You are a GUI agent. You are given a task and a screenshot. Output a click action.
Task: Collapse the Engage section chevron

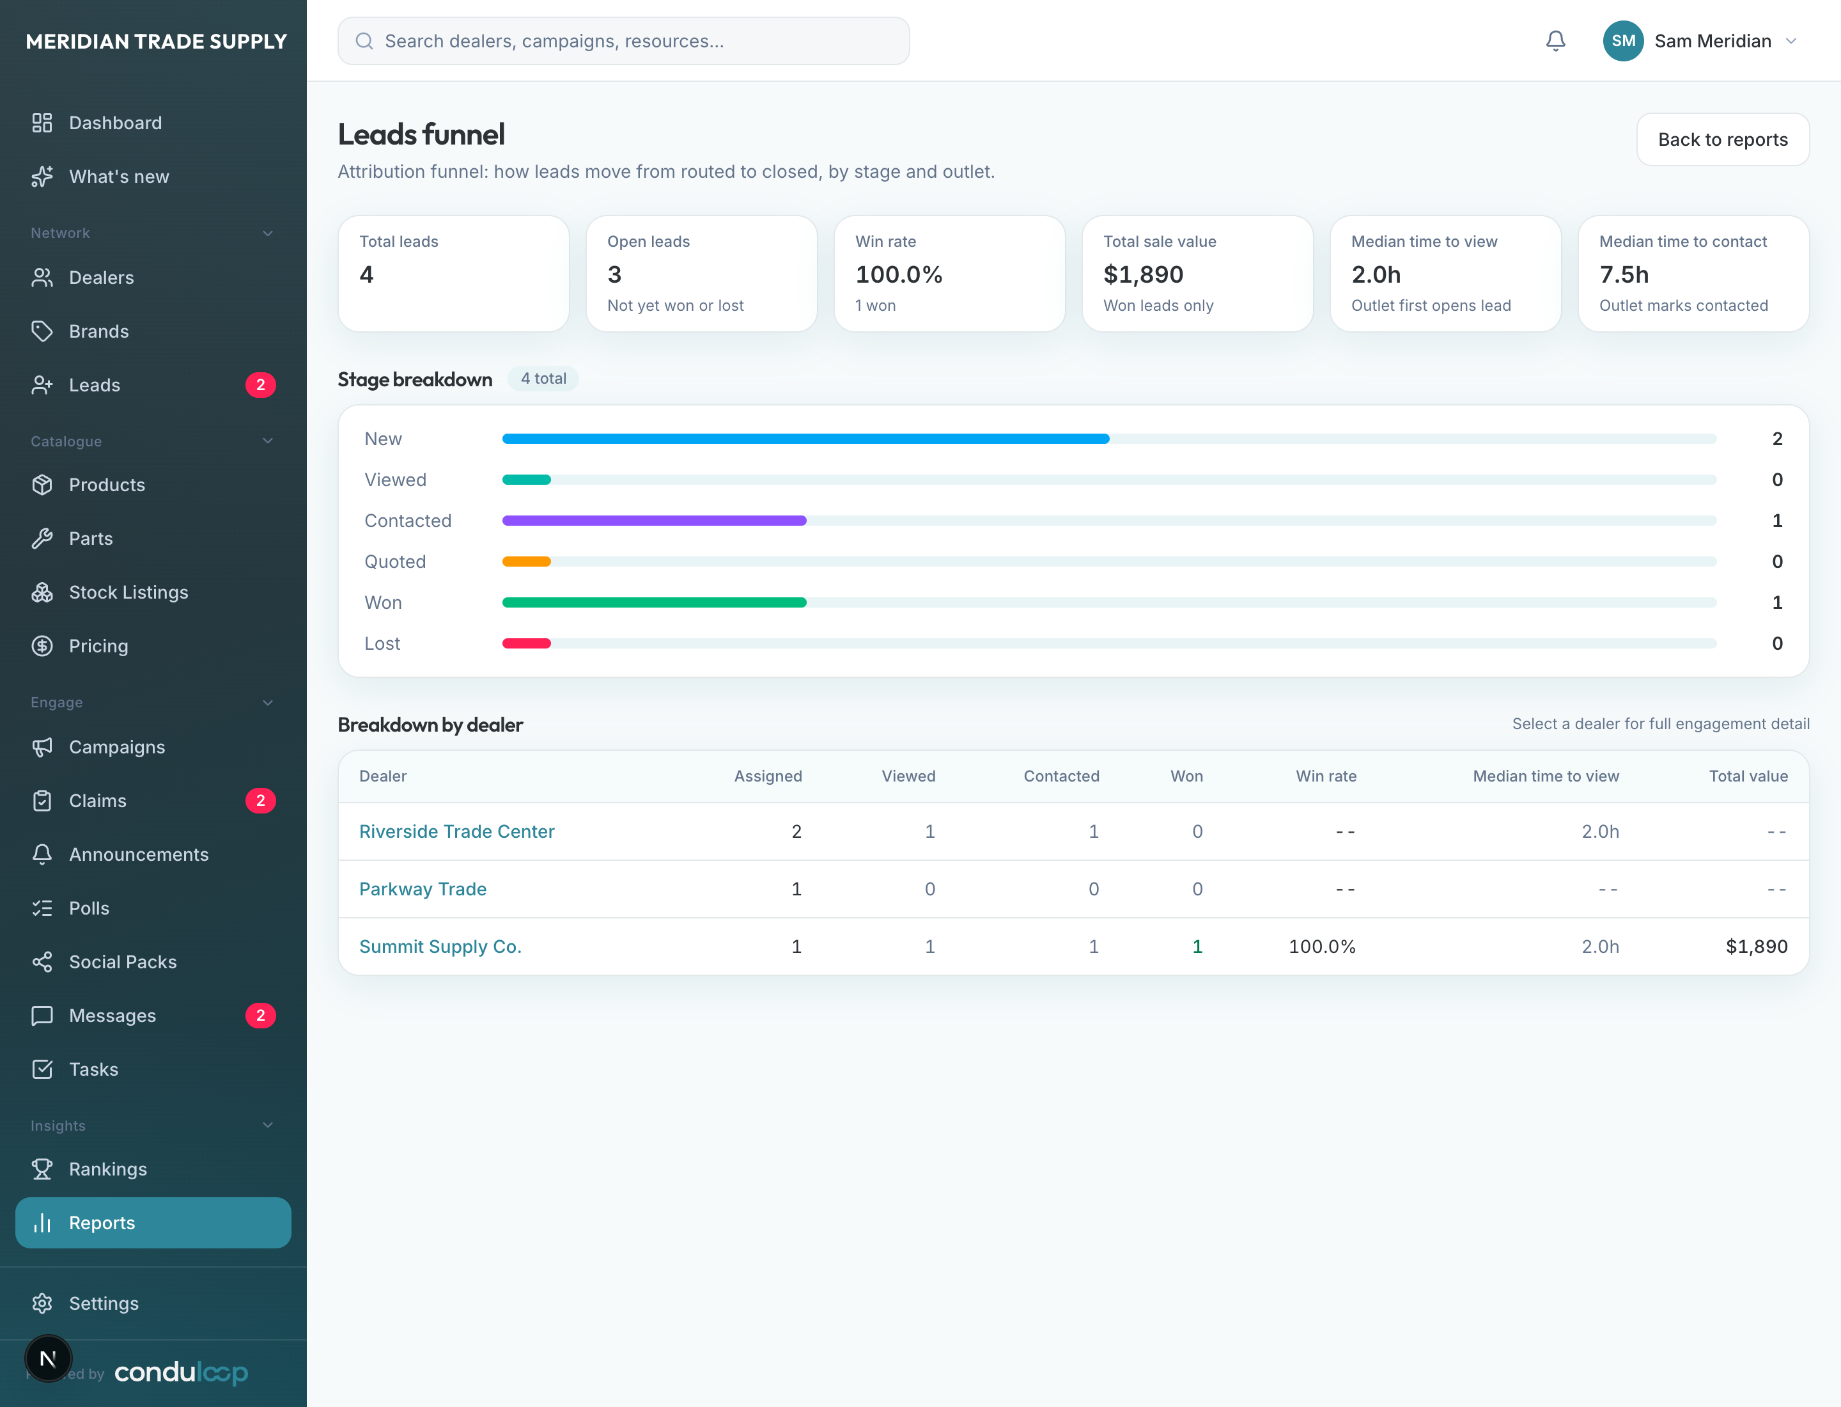pos(268,702)
